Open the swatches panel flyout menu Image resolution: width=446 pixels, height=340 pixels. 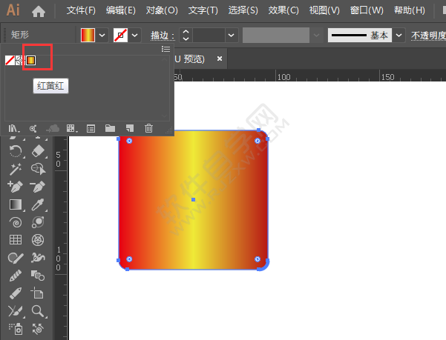pos(165,49)
